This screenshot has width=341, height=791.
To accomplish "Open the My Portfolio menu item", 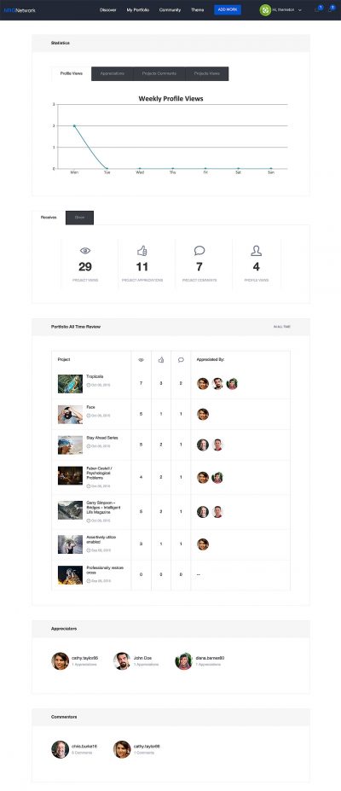I will (137, 10).
